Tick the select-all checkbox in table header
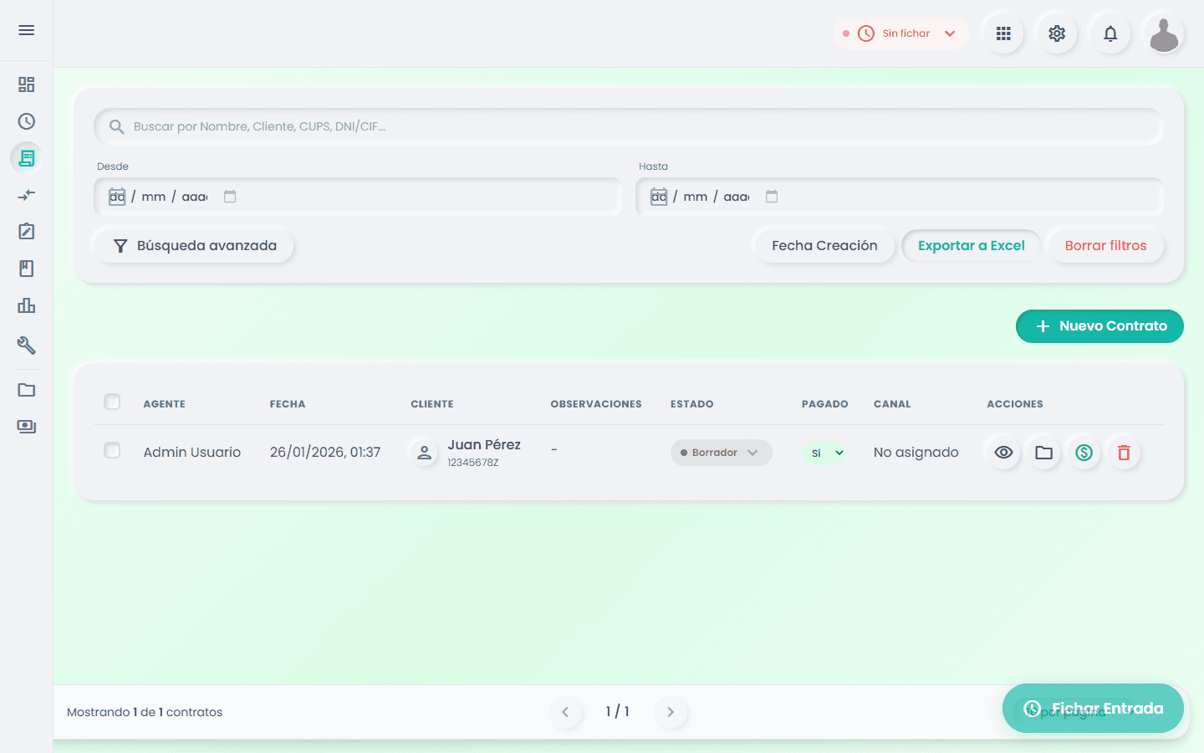 click(x=112, y=402)
